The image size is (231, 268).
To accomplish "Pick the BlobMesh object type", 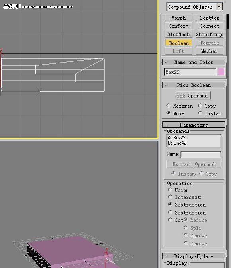I will pyautogui.click(x=178, y=35).
